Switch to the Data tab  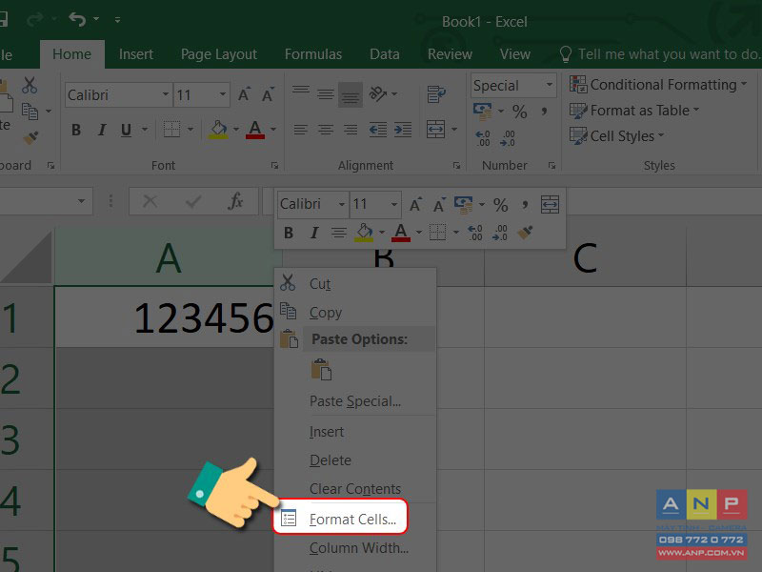point(385,54)
